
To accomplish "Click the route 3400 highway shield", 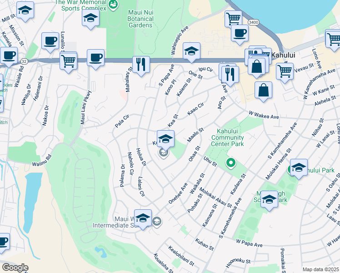I will coord(254,22).
